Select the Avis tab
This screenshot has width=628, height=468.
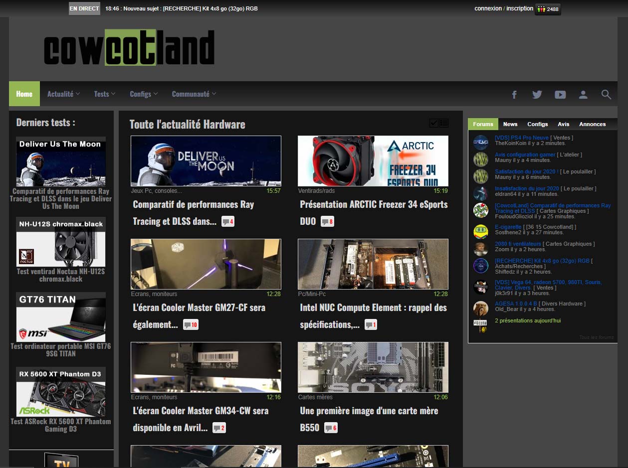[x=564, y=124]
